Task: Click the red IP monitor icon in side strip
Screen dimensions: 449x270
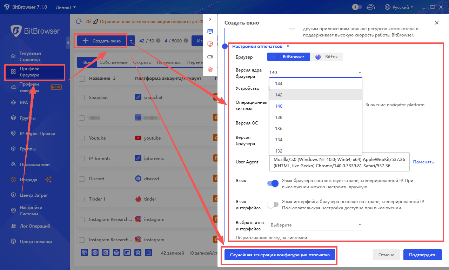Action: 210,44
